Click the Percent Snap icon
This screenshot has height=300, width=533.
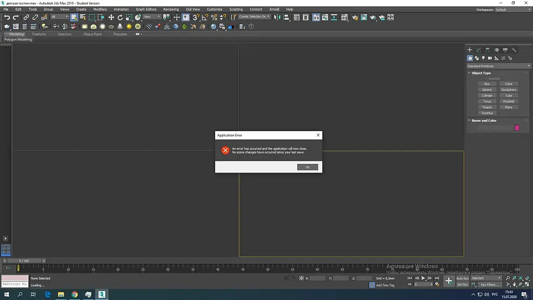214,17
